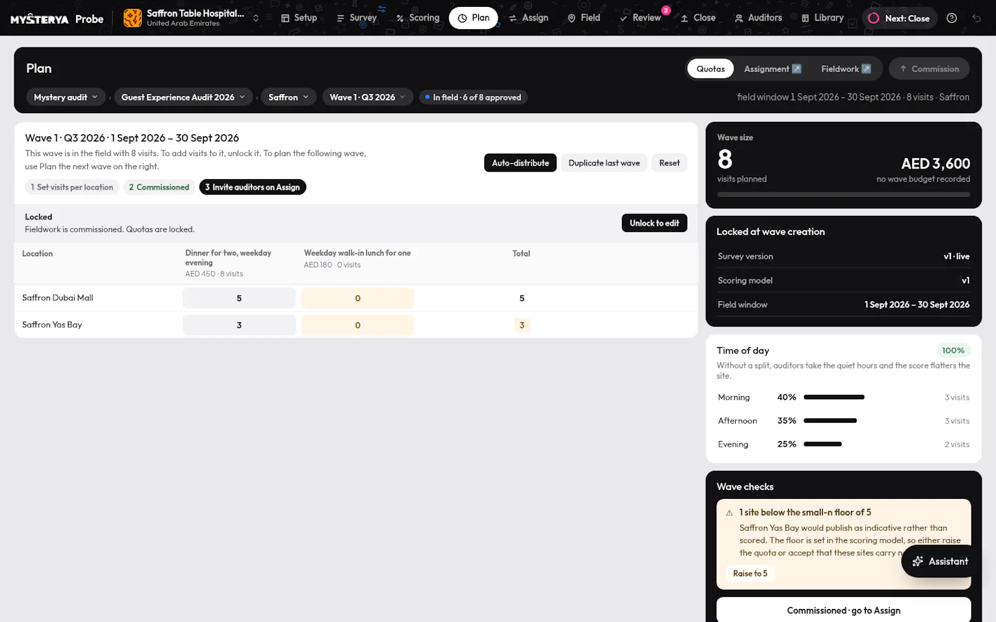Click Saffron Dubai Mall dinner quota cell

(x=239, y=298)
